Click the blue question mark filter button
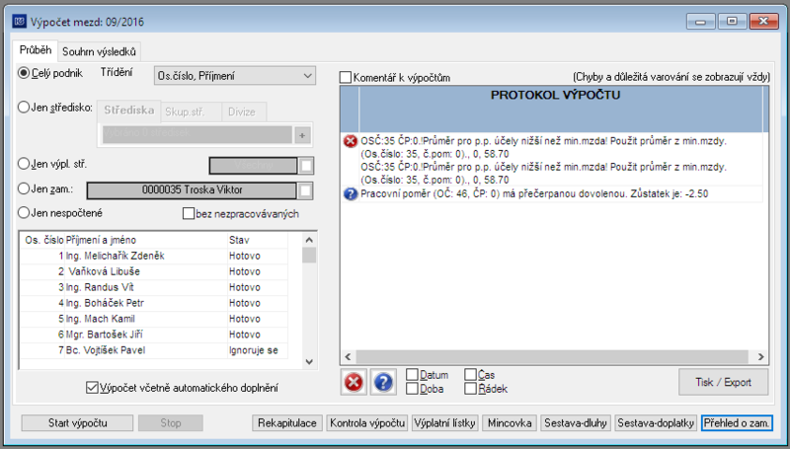Viewport: 790px width, 449px height. pos(383,382)
